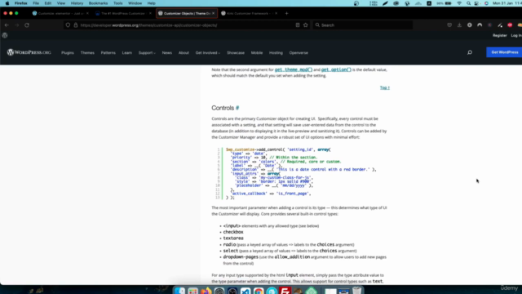Open the History menu
Image resolution: width=522 pixels, height=294 pixels.
coord(77,3)
